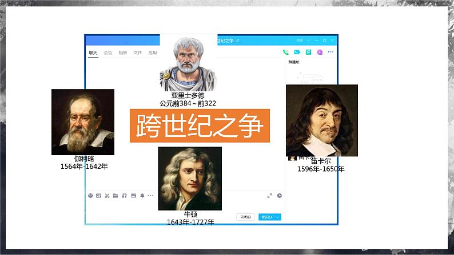Click the 关闭 button
Viewport: 454px width, 255px height.
(x=245, y=217)
